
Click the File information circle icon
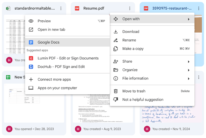[x=116, y=78]
